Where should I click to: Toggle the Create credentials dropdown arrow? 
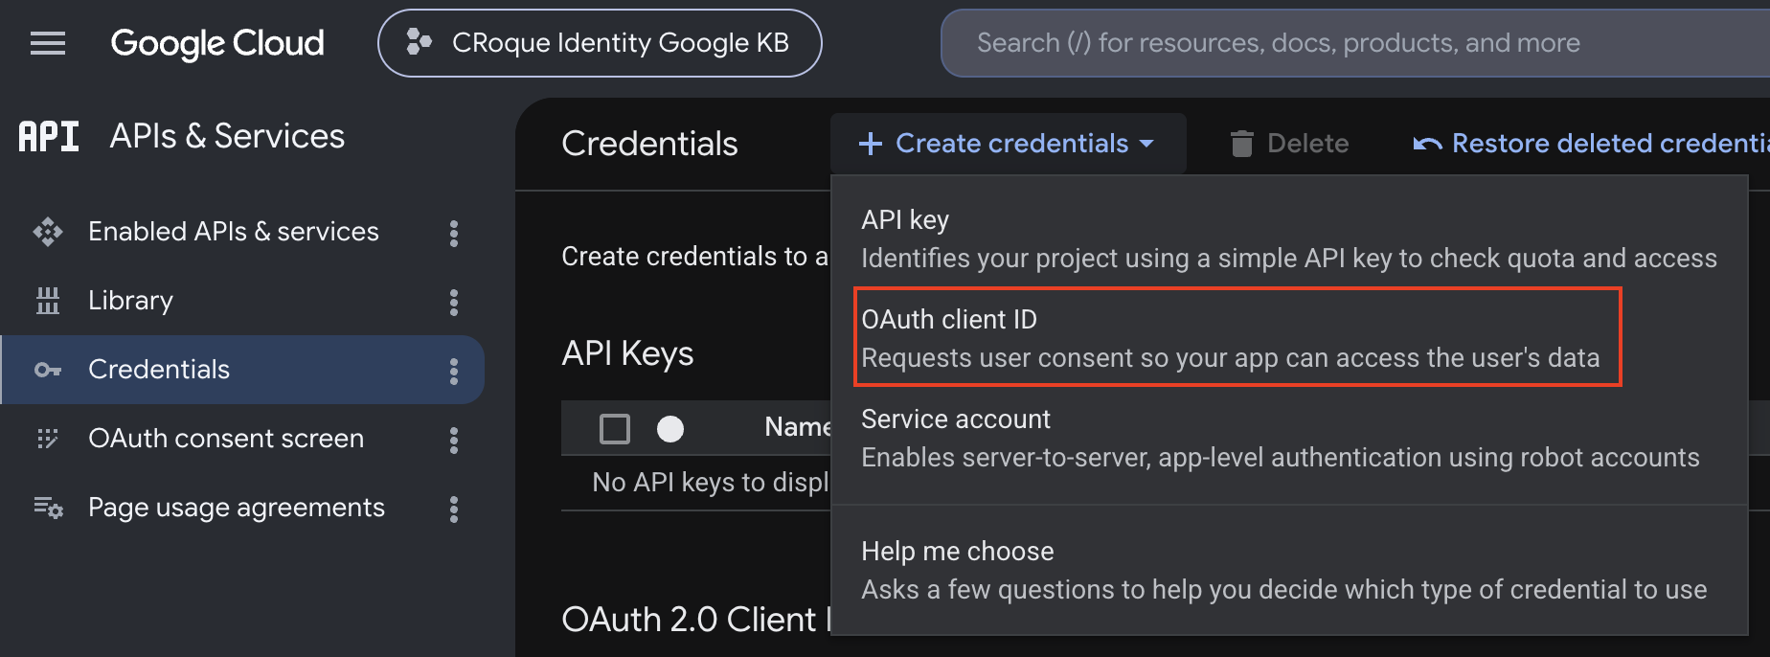pos(1146,144)
